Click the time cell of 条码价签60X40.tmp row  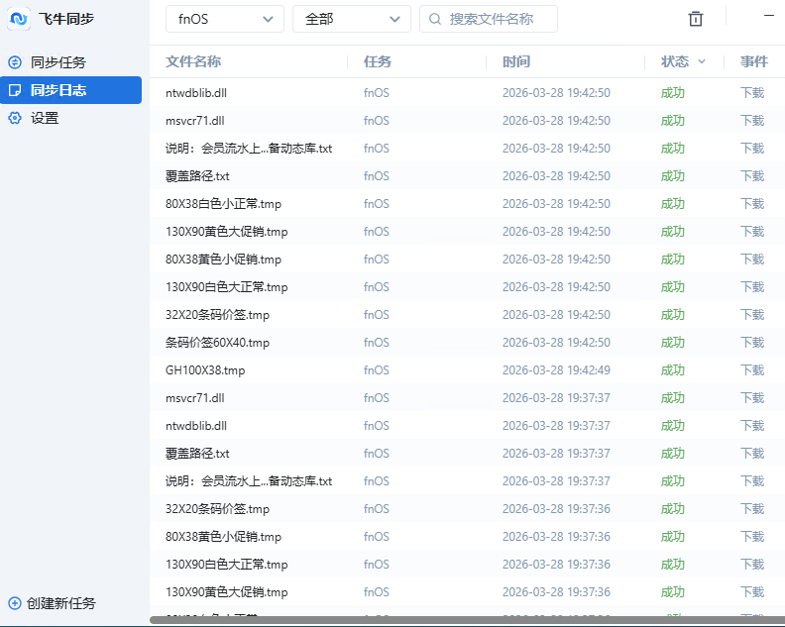point(556,343)
